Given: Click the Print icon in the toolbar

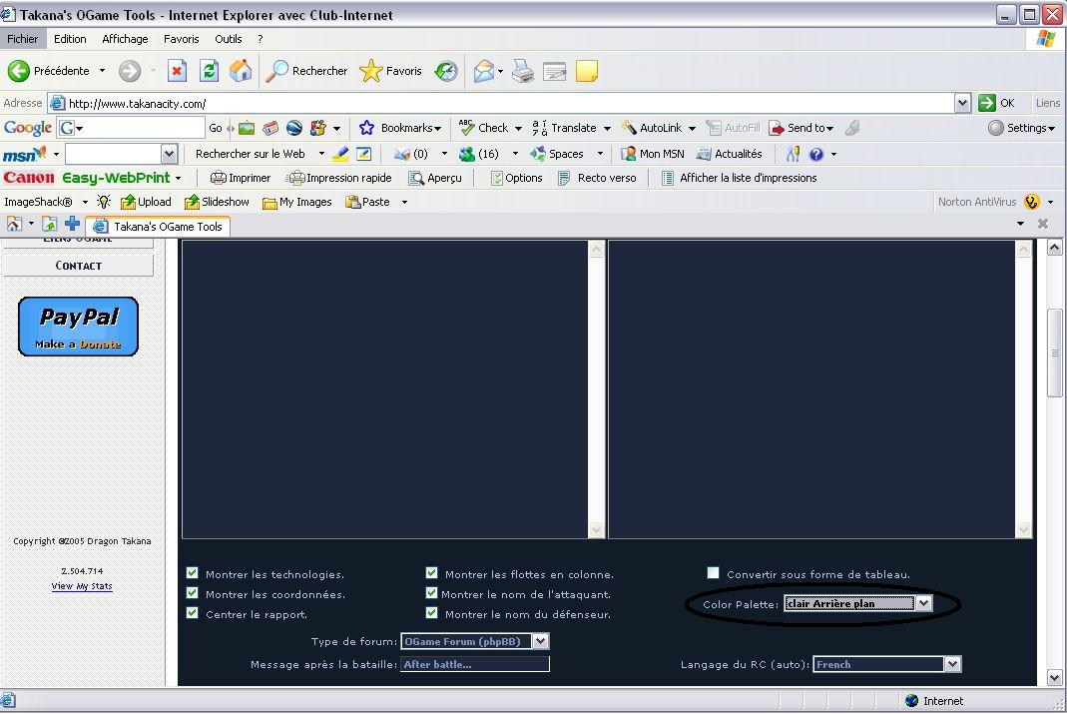Looking at the screenshot, I should click(x=523, y=71).
